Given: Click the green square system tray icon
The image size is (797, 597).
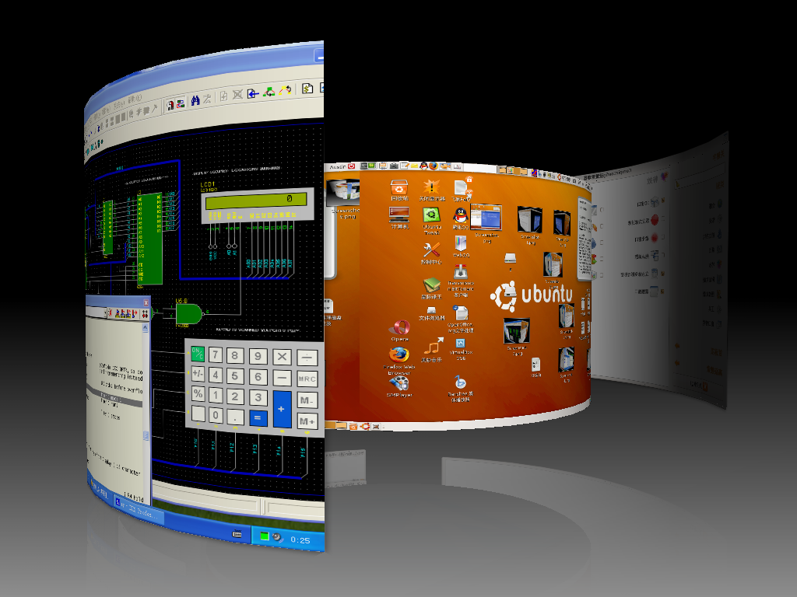Looking at the screenshot, I should click(x=264, y=536).
